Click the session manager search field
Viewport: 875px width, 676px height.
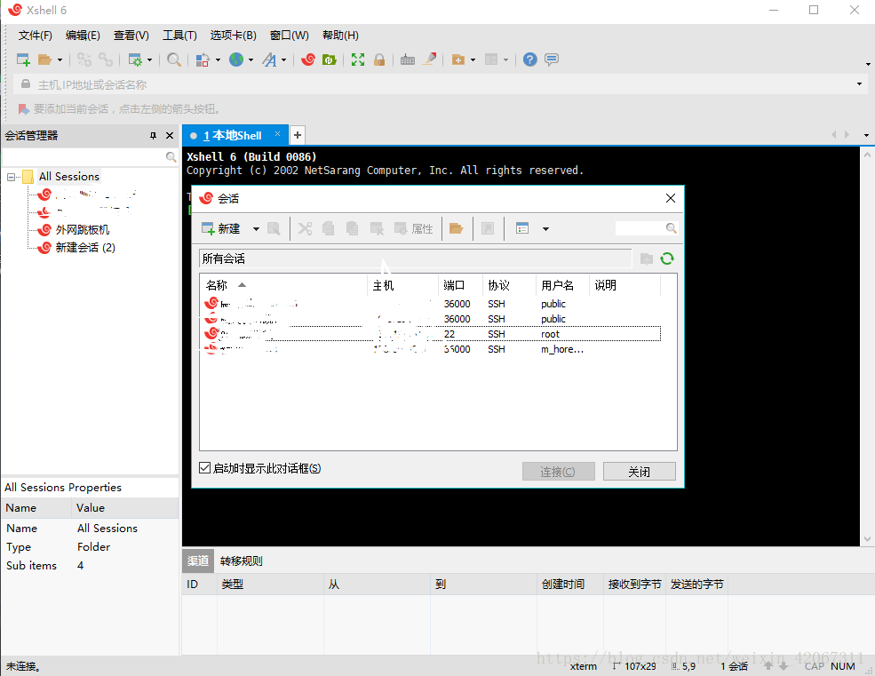(x=84, y=157)
